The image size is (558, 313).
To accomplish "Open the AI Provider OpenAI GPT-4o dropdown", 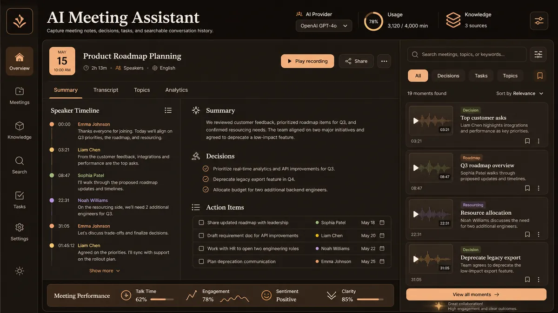I will [324, 26].
